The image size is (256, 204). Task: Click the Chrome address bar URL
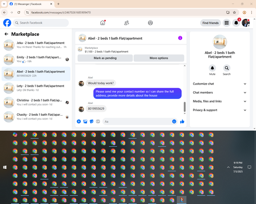[x=61, y=12]
